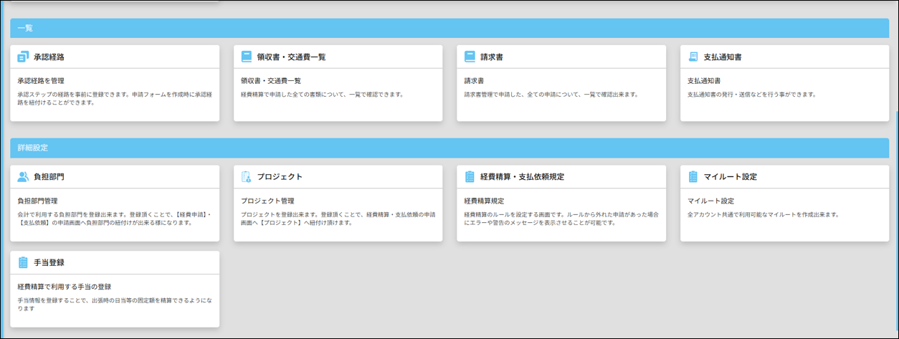This screenshot has height=339, width=899.
Task: Open the 承認経路を管理 link
Action: 46,81
